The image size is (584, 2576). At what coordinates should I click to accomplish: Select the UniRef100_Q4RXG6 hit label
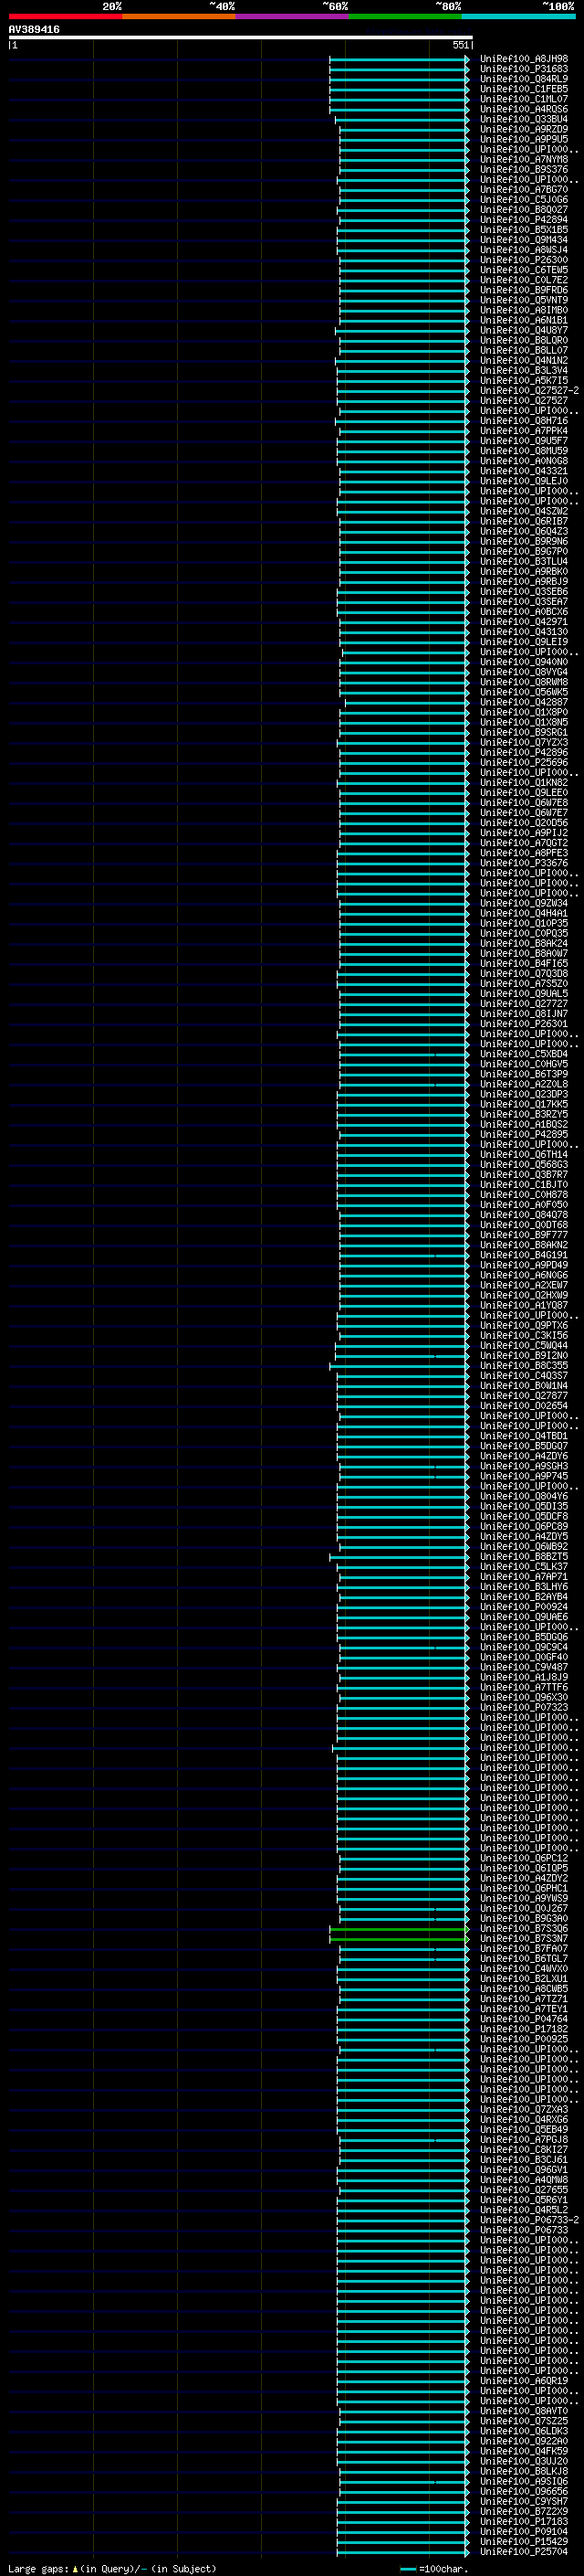pos(523,2120)
